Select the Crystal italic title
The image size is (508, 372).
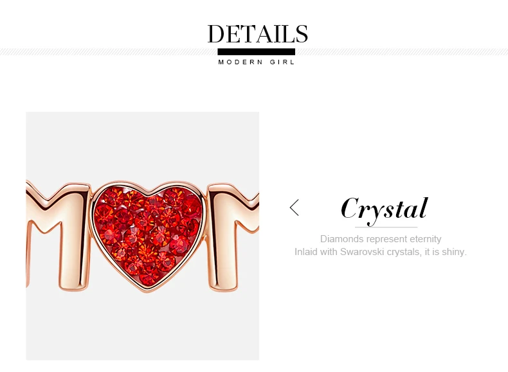[385, 209]
